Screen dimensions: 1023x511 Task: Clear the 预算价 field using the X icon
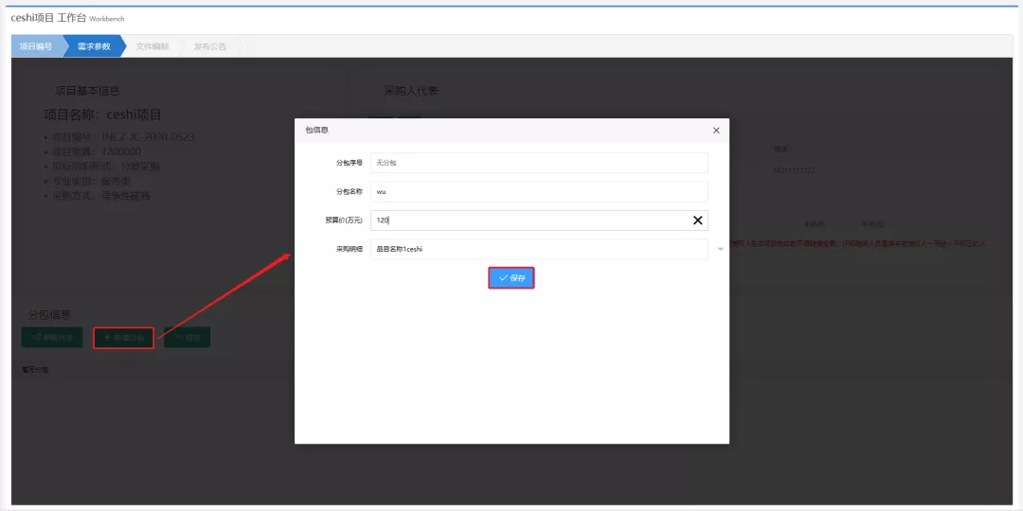pyautogui.click(x=698, y=220)
